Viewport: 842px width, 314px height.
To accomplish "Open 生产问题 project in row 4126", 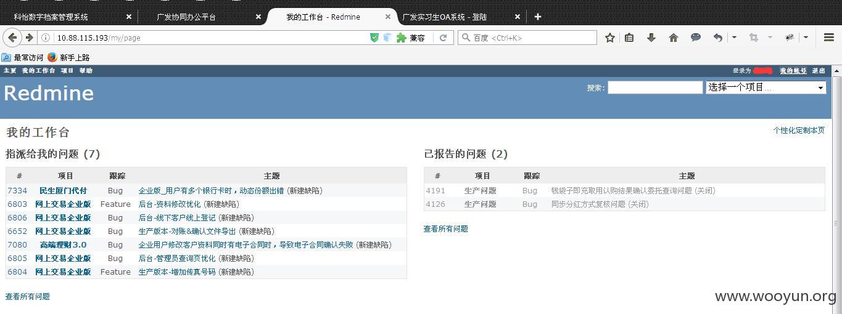I will pos(480,204).
